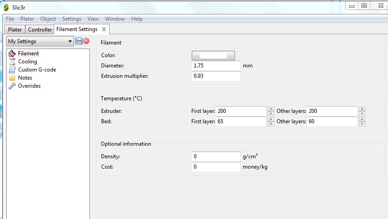
Task: Click the Cost input field
Action: click(x=216, y=167)
